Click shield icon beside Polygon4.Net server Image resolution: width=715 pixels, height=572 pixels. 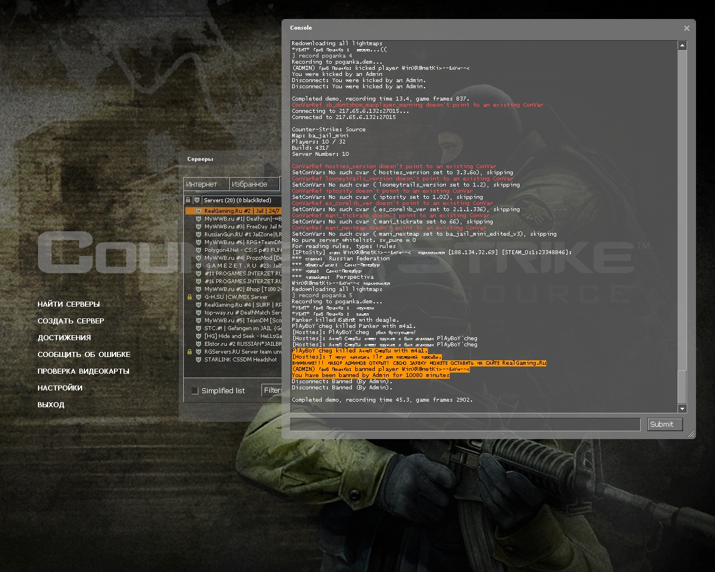tap(198, 250)
